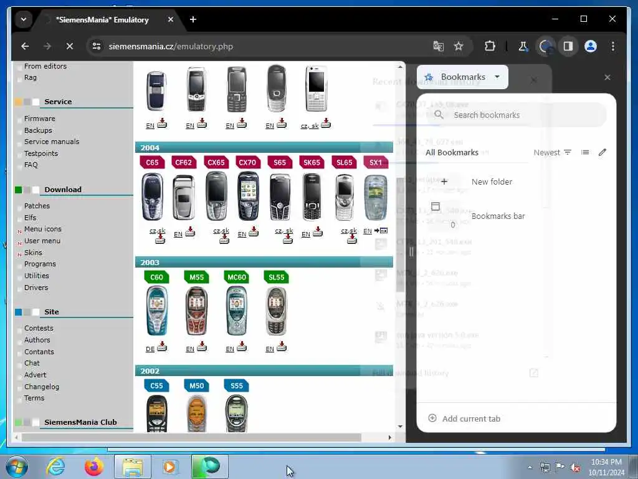
Task: Focus the Search bookmarks field
Action: (517, 115)
